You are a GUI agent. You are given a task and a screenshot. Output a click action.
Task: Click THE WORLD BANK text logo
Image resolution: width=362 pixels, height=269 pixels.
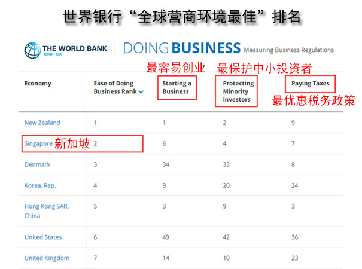[75, 48]
